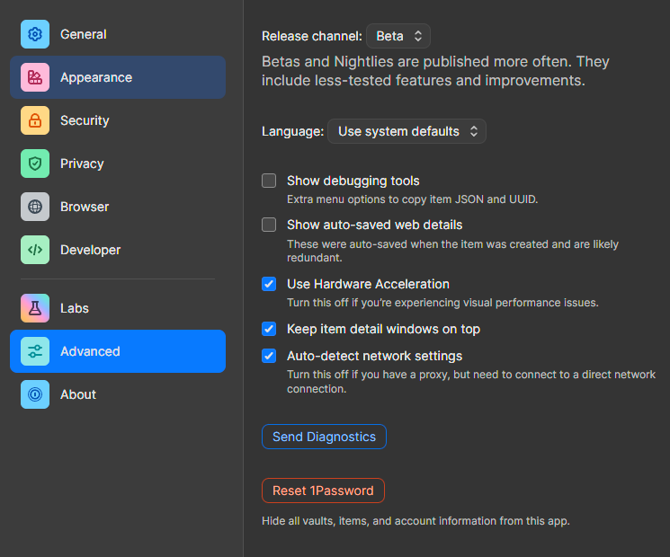
Task: Open the Language system defaults dropdown
Action: click(406, 131)
